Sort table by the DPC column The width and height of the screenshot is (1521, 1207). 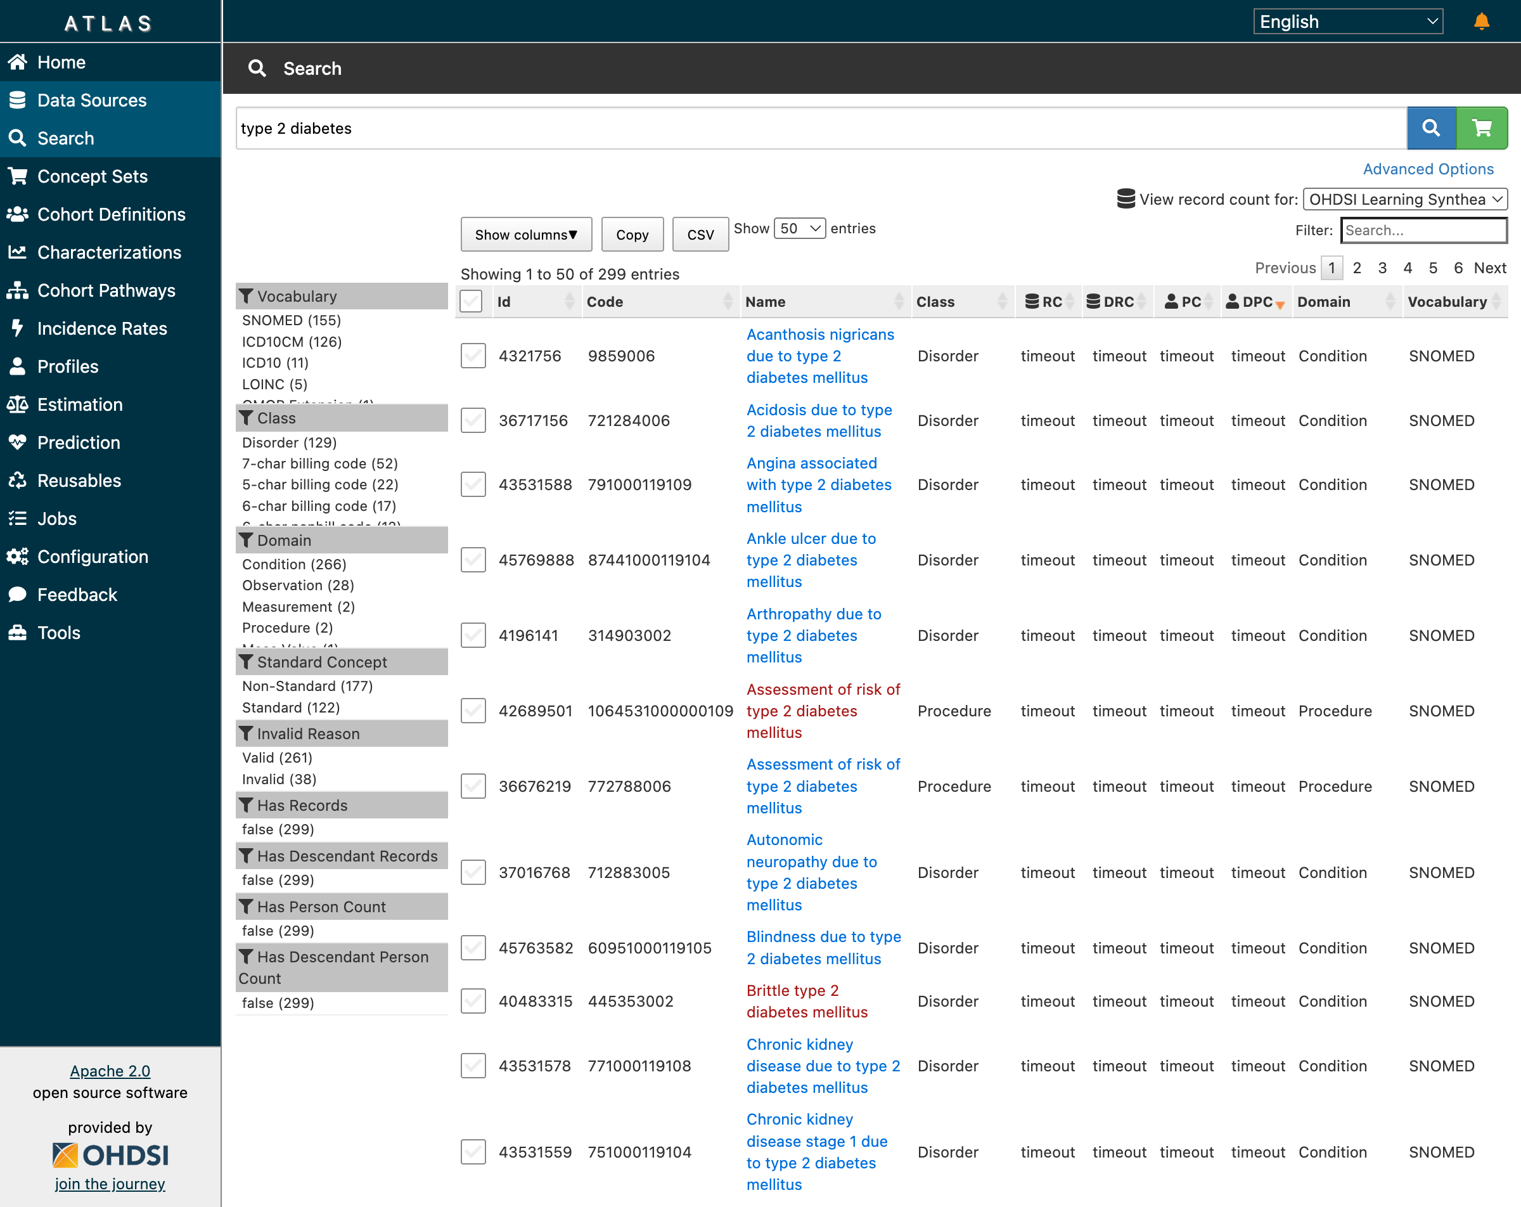[x=1257, y=301]
